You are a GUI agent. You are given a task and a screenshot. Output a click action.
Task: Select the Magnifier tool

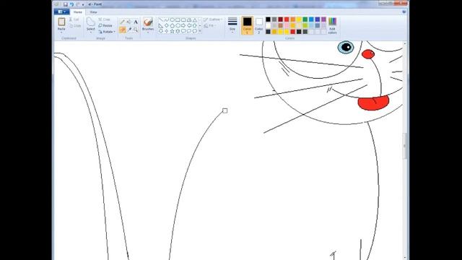(x=136, y=30)
